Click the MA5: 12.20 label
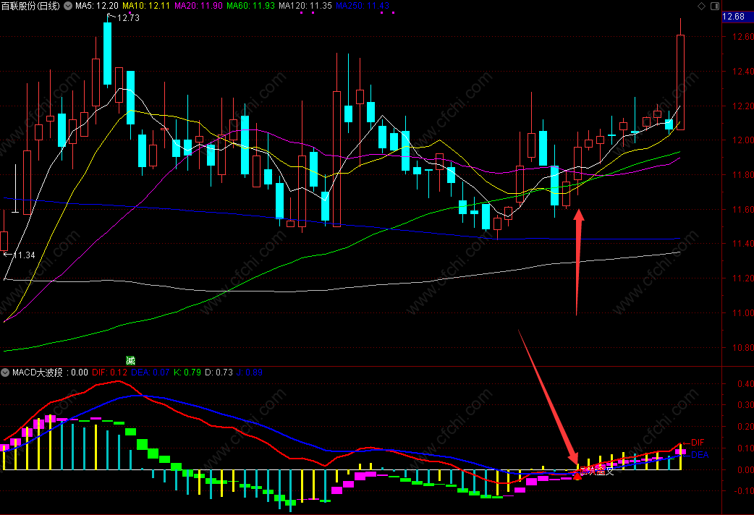Image resolution: width=754 pixels, height=515 pixels. point(97,6)
